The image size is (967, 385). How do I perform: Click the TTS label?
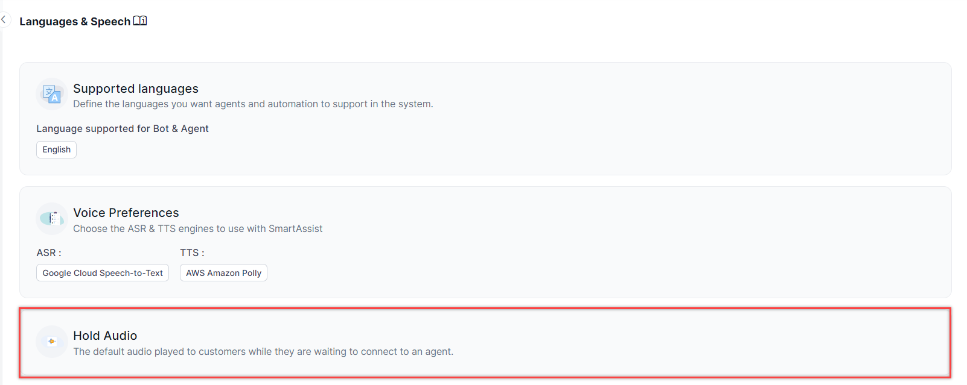(x=192, y=253)
